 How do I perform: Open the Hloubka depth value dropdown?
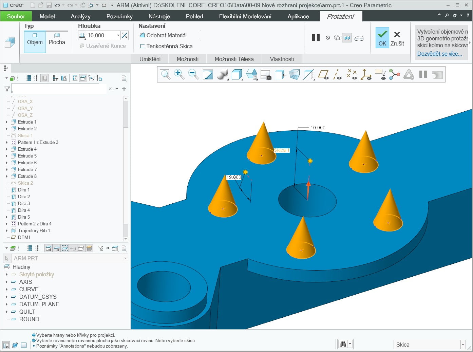pyautogui.click(x=118, y=35)
